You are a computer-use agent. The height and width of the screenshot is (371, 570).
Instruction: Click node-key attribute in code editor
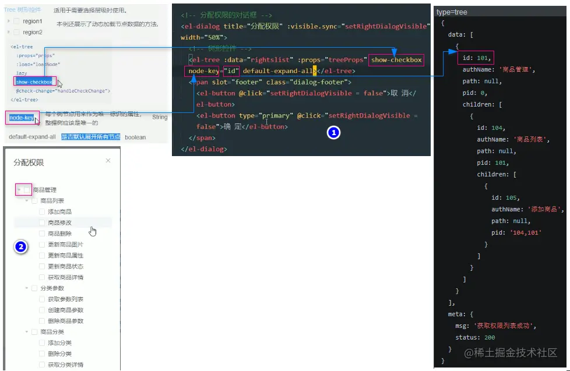(203, 71)
